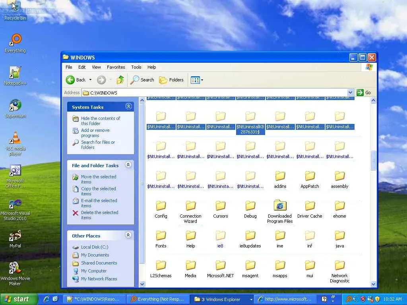407x305 pixels.
Task: Select the java folder
Action: pos(339,239)
